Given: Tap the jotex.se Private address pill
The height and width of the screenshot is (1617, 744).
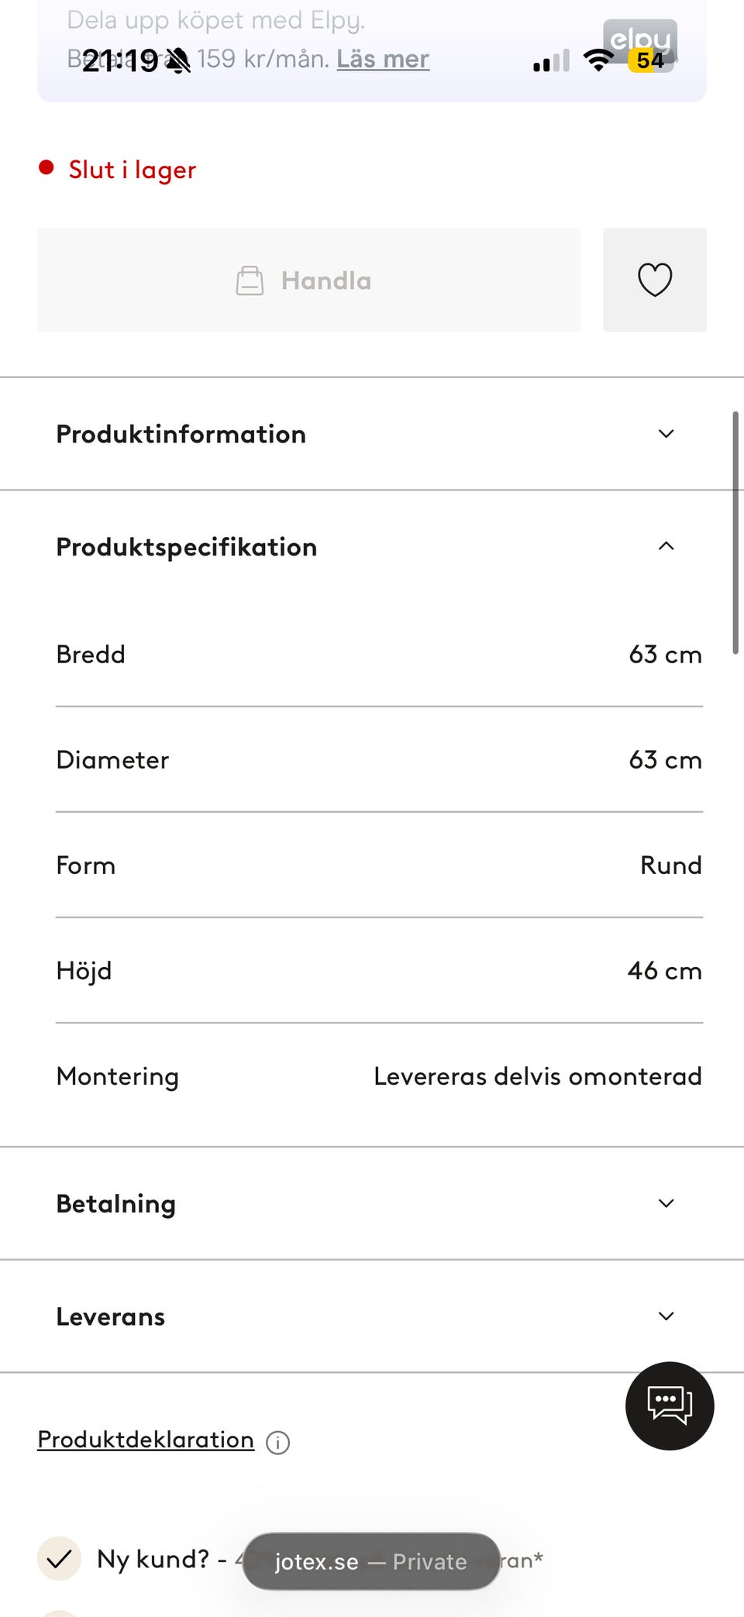Looking at the screenshot, I should (371, 1561).
